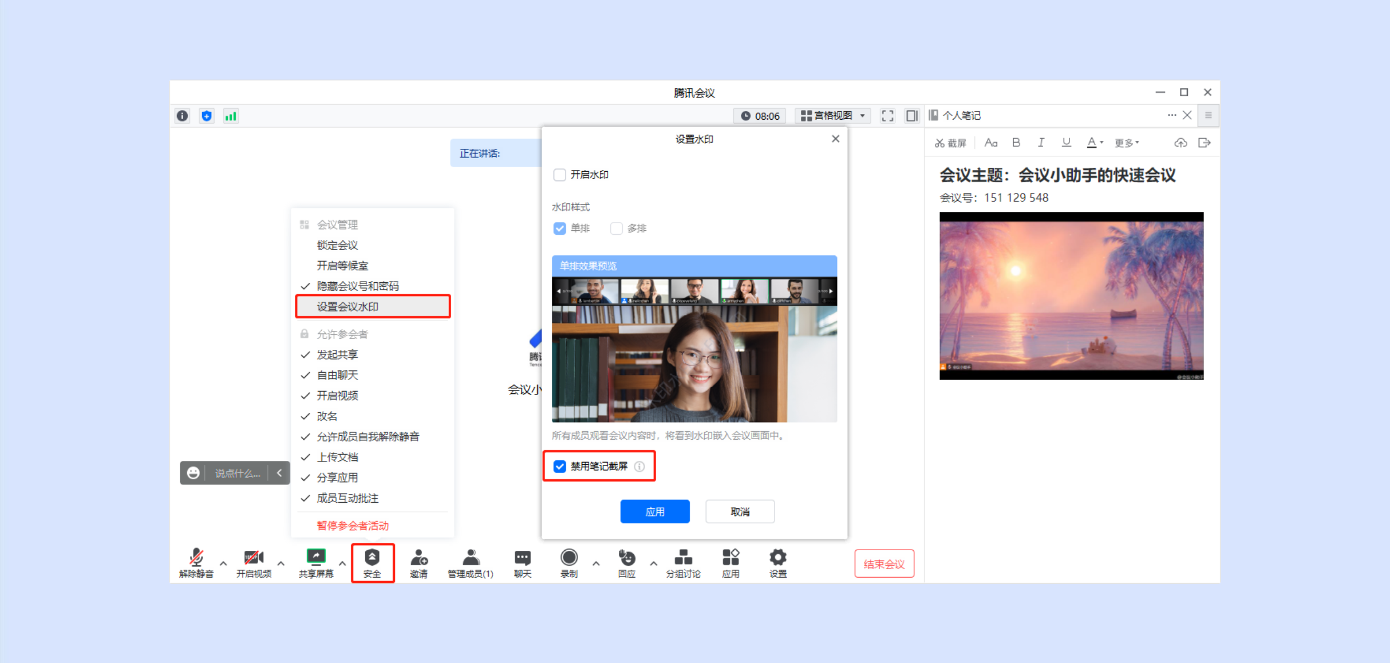The width and height of the screenshot is (1390, 663).
Task: Expand video options arrow
Action: click(x=281, y=563)
